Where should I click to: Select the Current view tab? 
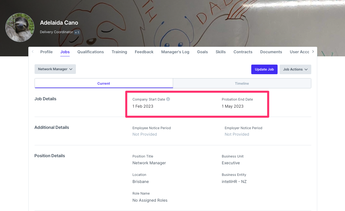(104, 84)
